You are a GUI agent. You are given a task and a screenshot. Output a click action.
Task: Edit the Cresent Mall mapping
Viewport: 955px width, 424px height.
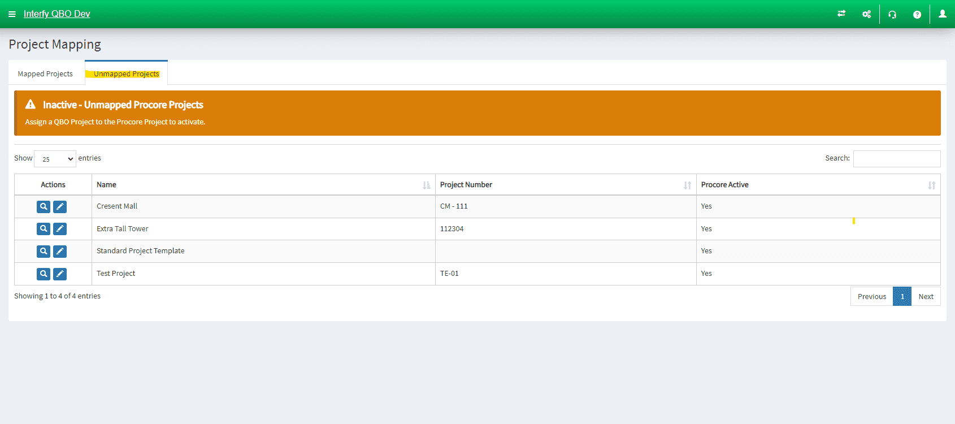tap(60, 207)
